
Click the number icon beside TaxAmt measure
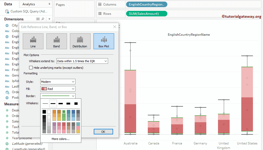click(x=7, y=127)
